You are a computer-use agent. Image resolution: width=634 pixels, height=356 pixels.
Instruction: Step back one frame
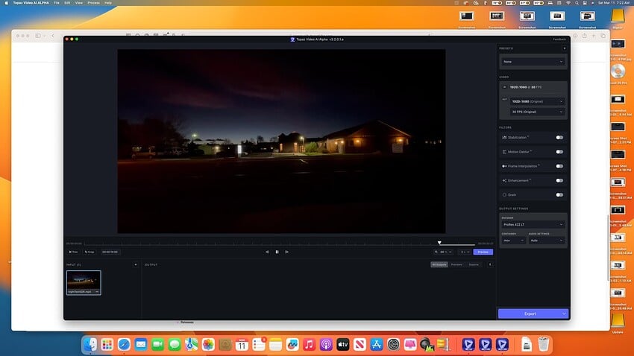coord(267,252)
